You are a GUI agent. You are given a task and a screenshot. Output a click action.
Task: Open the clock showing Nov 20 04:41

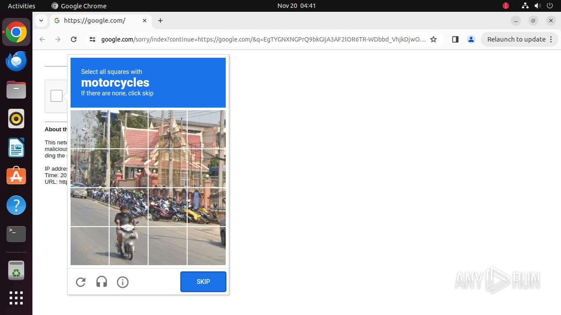[297, 6]
